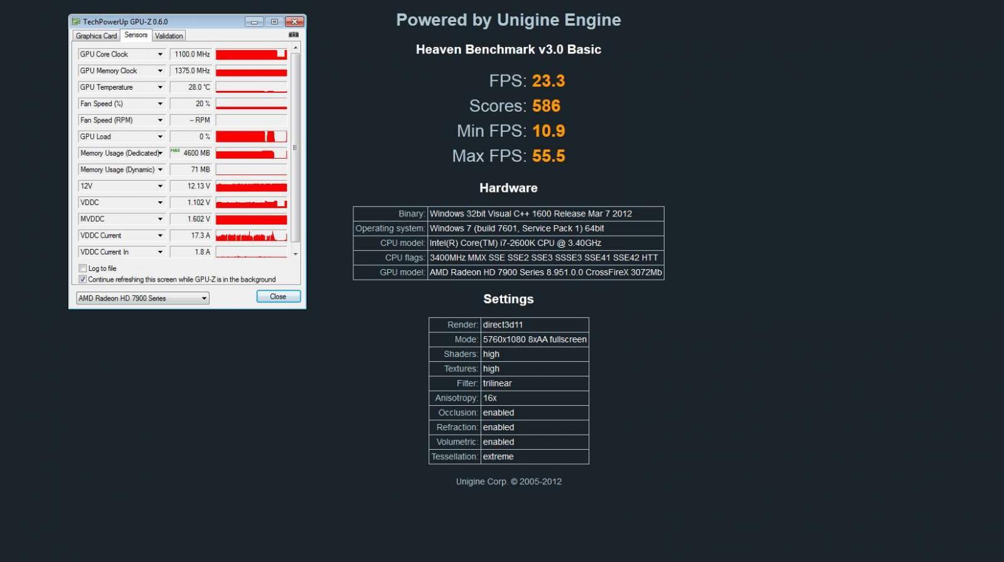Click the GPU Temperature history graph
The width and height of the screenshot is (1004, 562).
(x=251, y=87)
